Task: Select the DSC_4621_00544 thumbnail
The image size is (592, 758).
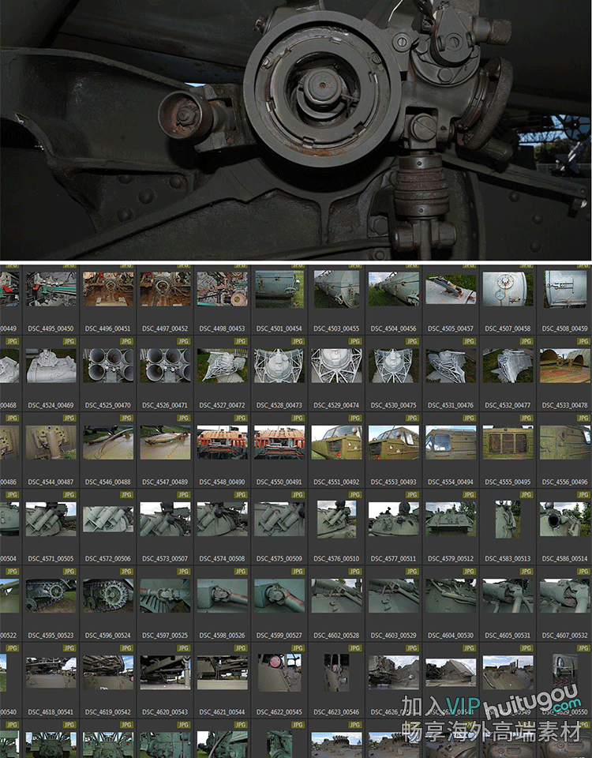Action: pyautogui.click(x=223, y=672)
